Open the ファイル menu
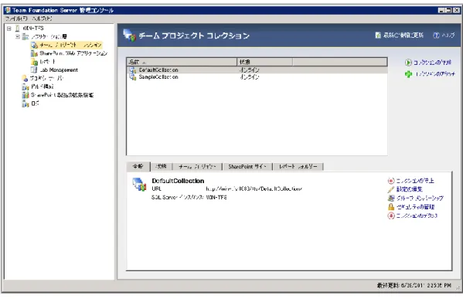Viewport: 463px width, 299px height. pyautogui.click(x=16, y=19)
